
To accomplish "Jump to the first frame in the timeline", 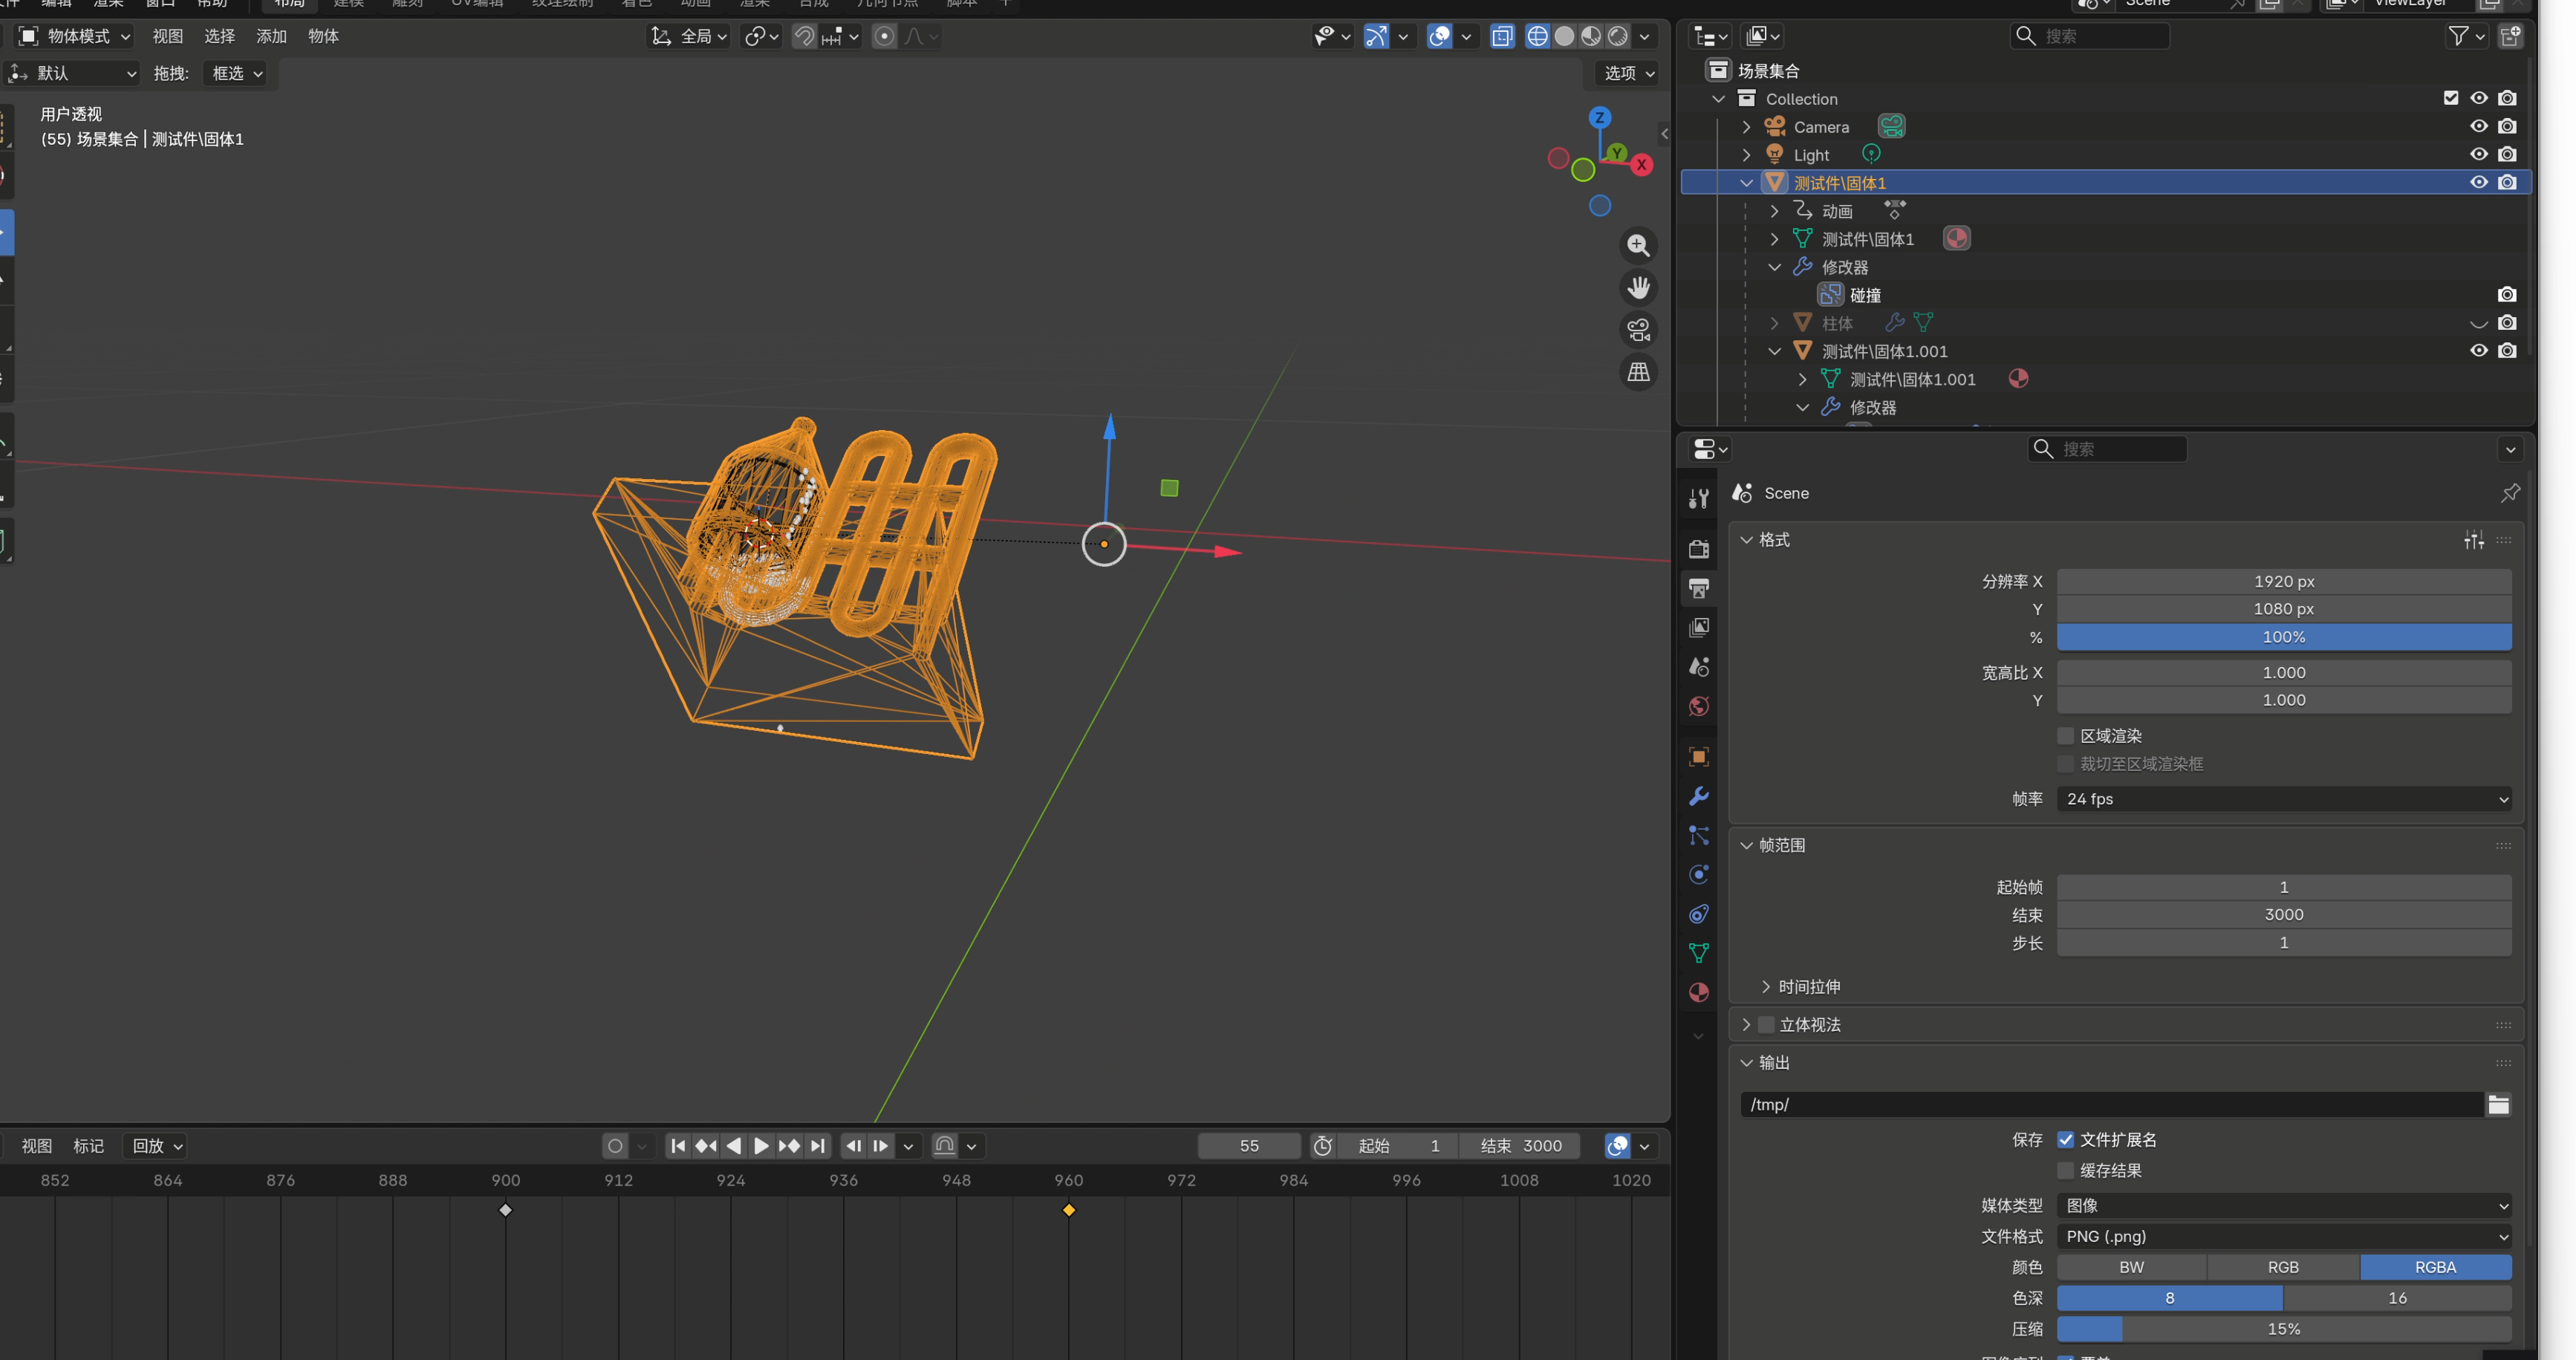I will [678, 1146].
